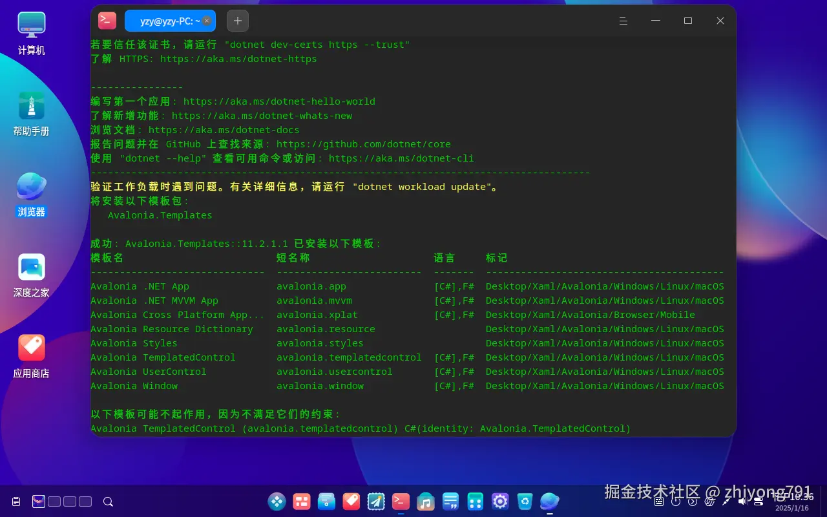
Task: Open the trash in the dock
Action: coord(525,501)
